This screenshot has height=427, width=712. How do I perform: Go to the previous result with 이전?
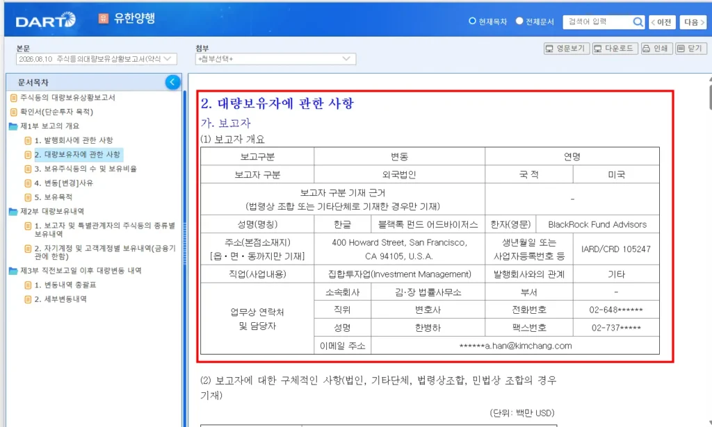pyautogui.click(x=662, y=22)
